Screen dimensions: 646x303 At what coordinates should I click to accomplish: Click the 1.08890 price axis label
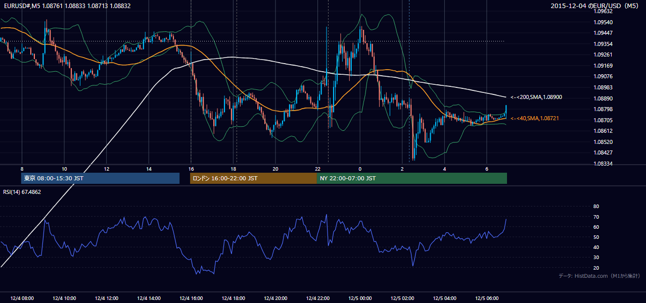pyautogui.click(x=603, y=98)
